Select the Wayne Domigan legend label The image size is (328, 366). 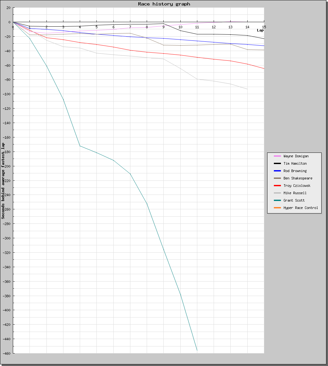(x=296, y=156)
